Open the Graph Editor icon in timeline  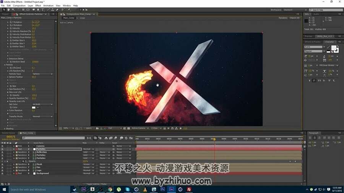tap(131, 138)
